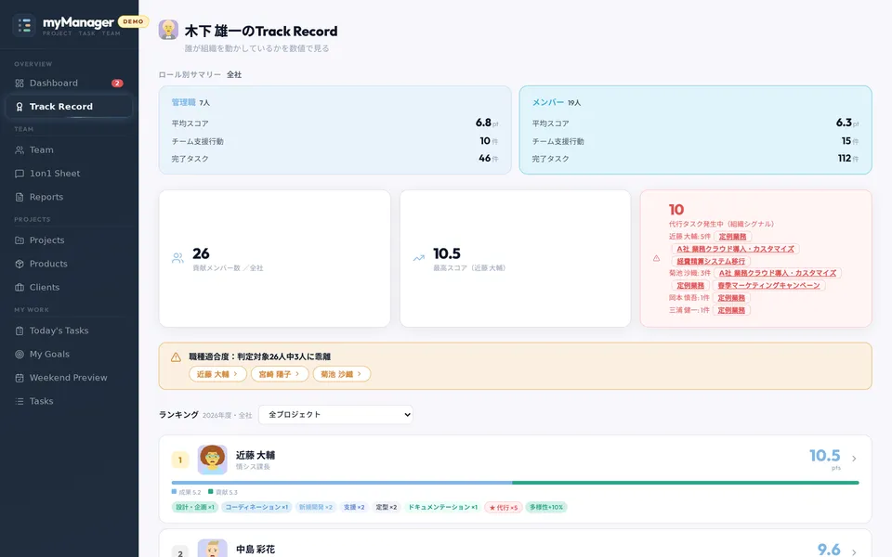
Task: Click the people icon beside 26
Action: click(177, 258)
